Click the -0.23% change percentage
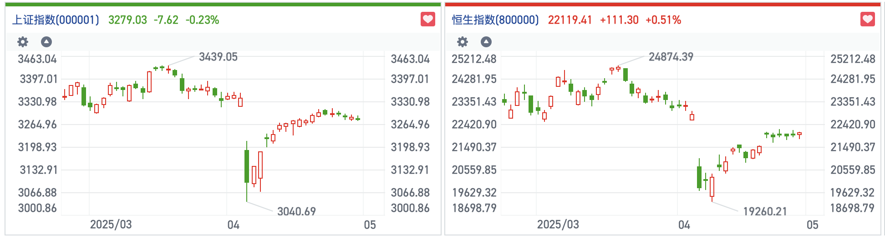Image resolution: width=885 pixels, height=240 pixels. [x=202, y=20]
